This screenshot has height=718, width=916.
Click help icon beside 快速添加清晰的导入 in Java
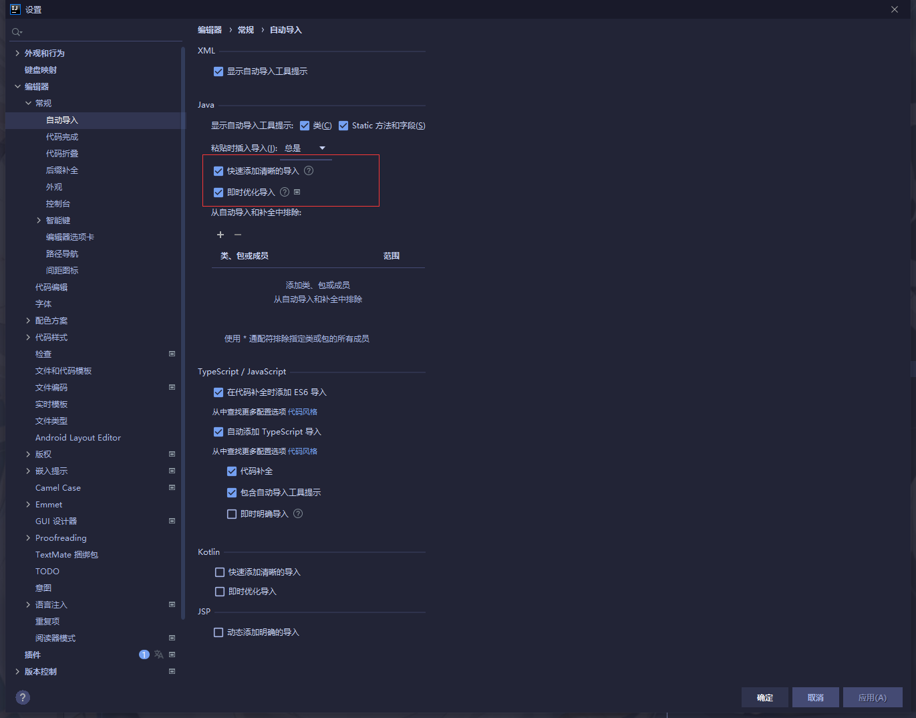pos(309,170)
